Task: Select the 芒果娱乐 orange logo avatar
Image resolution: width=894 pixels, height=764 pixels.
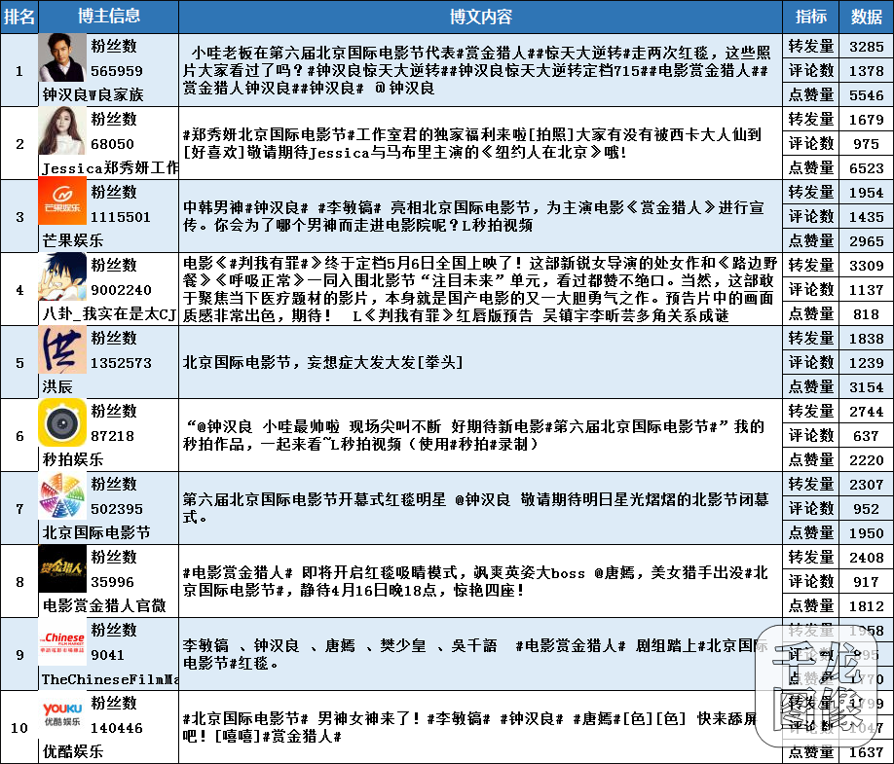Action: [62, 200]
